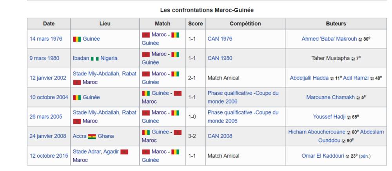Click the Morocco flag in the 2015 Lieu cell
This screenshot has width=392, height=171.
point(124,152)
